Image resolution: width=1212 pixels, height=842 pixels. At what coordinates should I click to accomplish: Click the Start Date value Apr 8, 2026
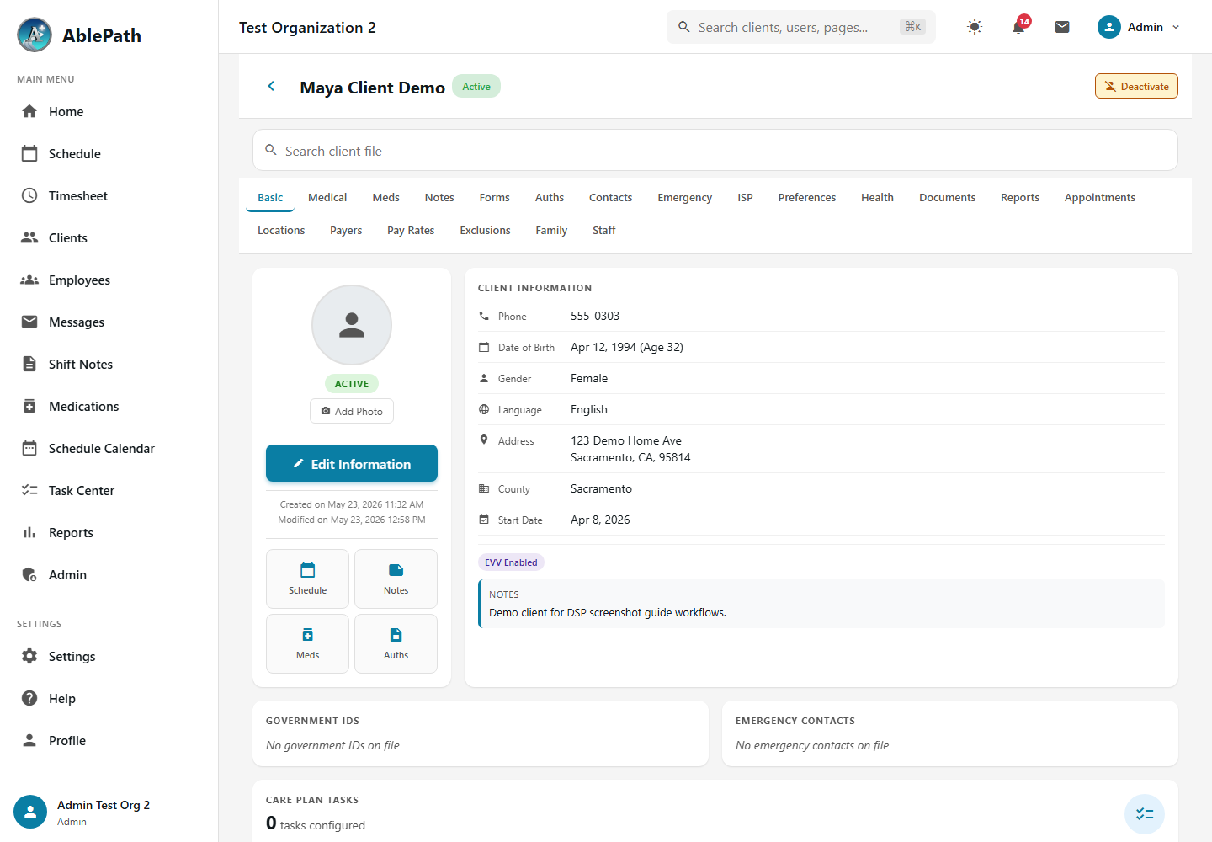(x=600, y=520)
